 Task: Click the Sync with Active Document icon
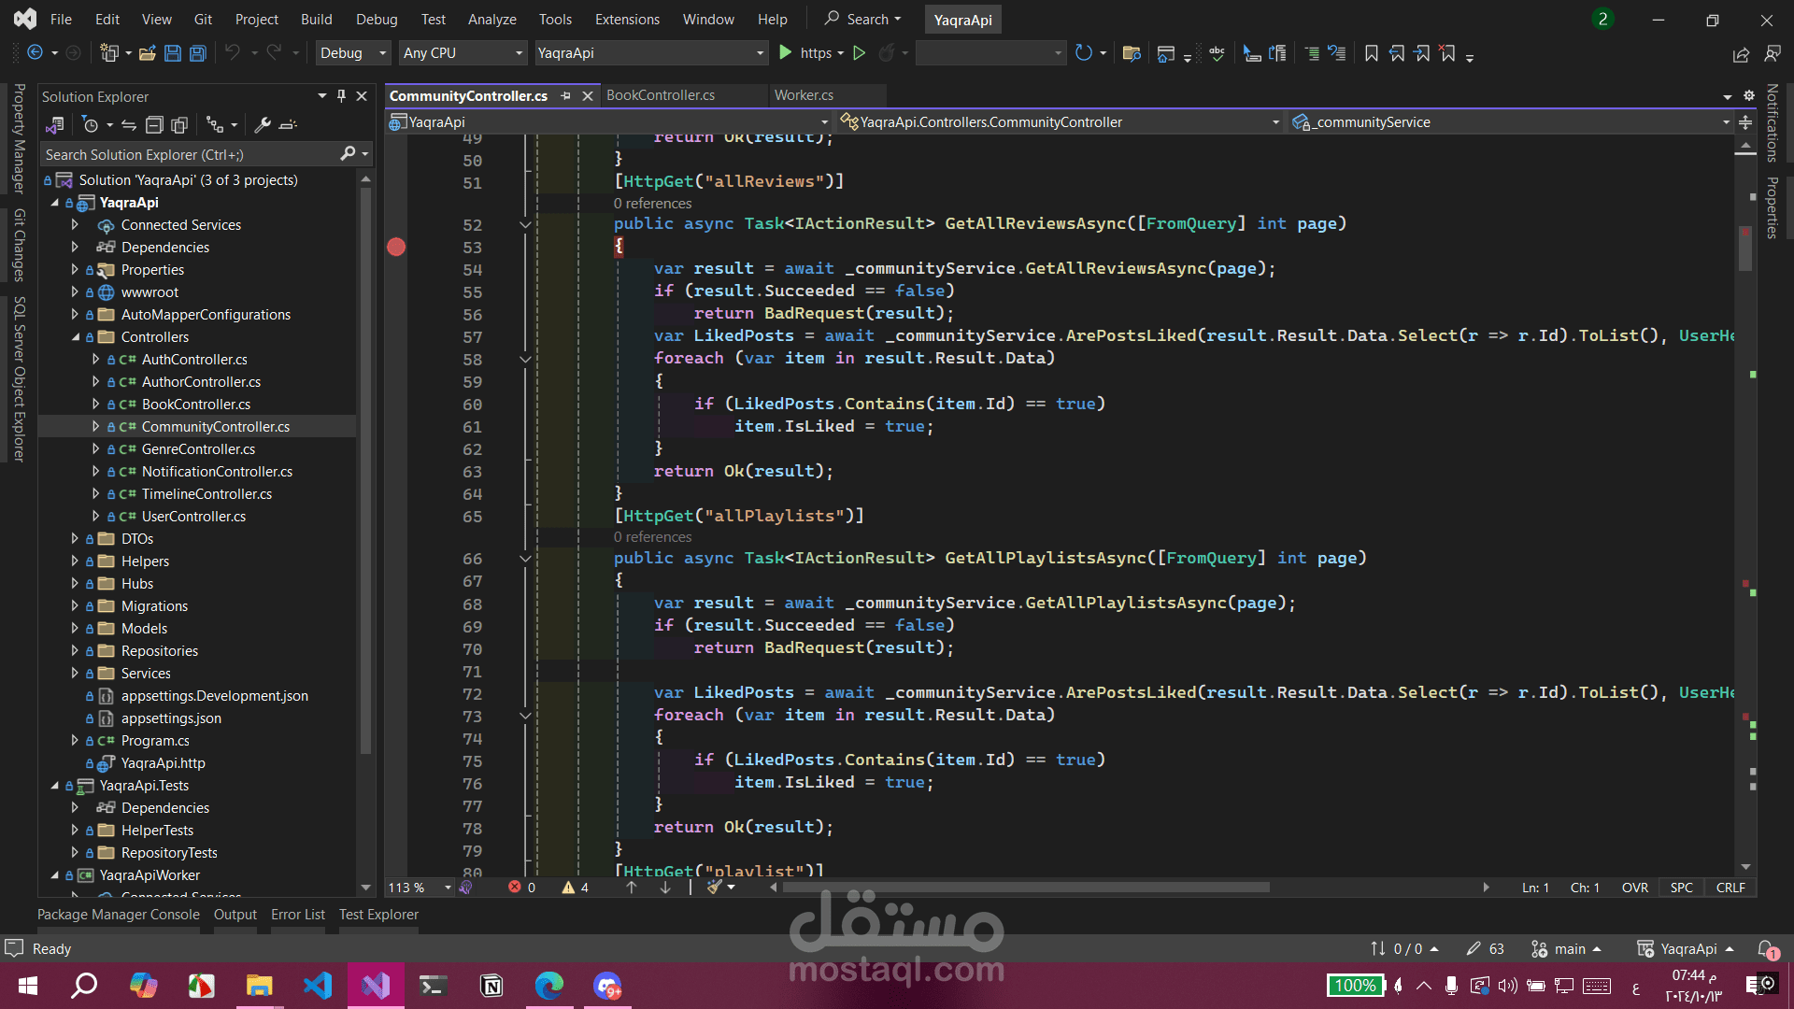tap(129, 124)
